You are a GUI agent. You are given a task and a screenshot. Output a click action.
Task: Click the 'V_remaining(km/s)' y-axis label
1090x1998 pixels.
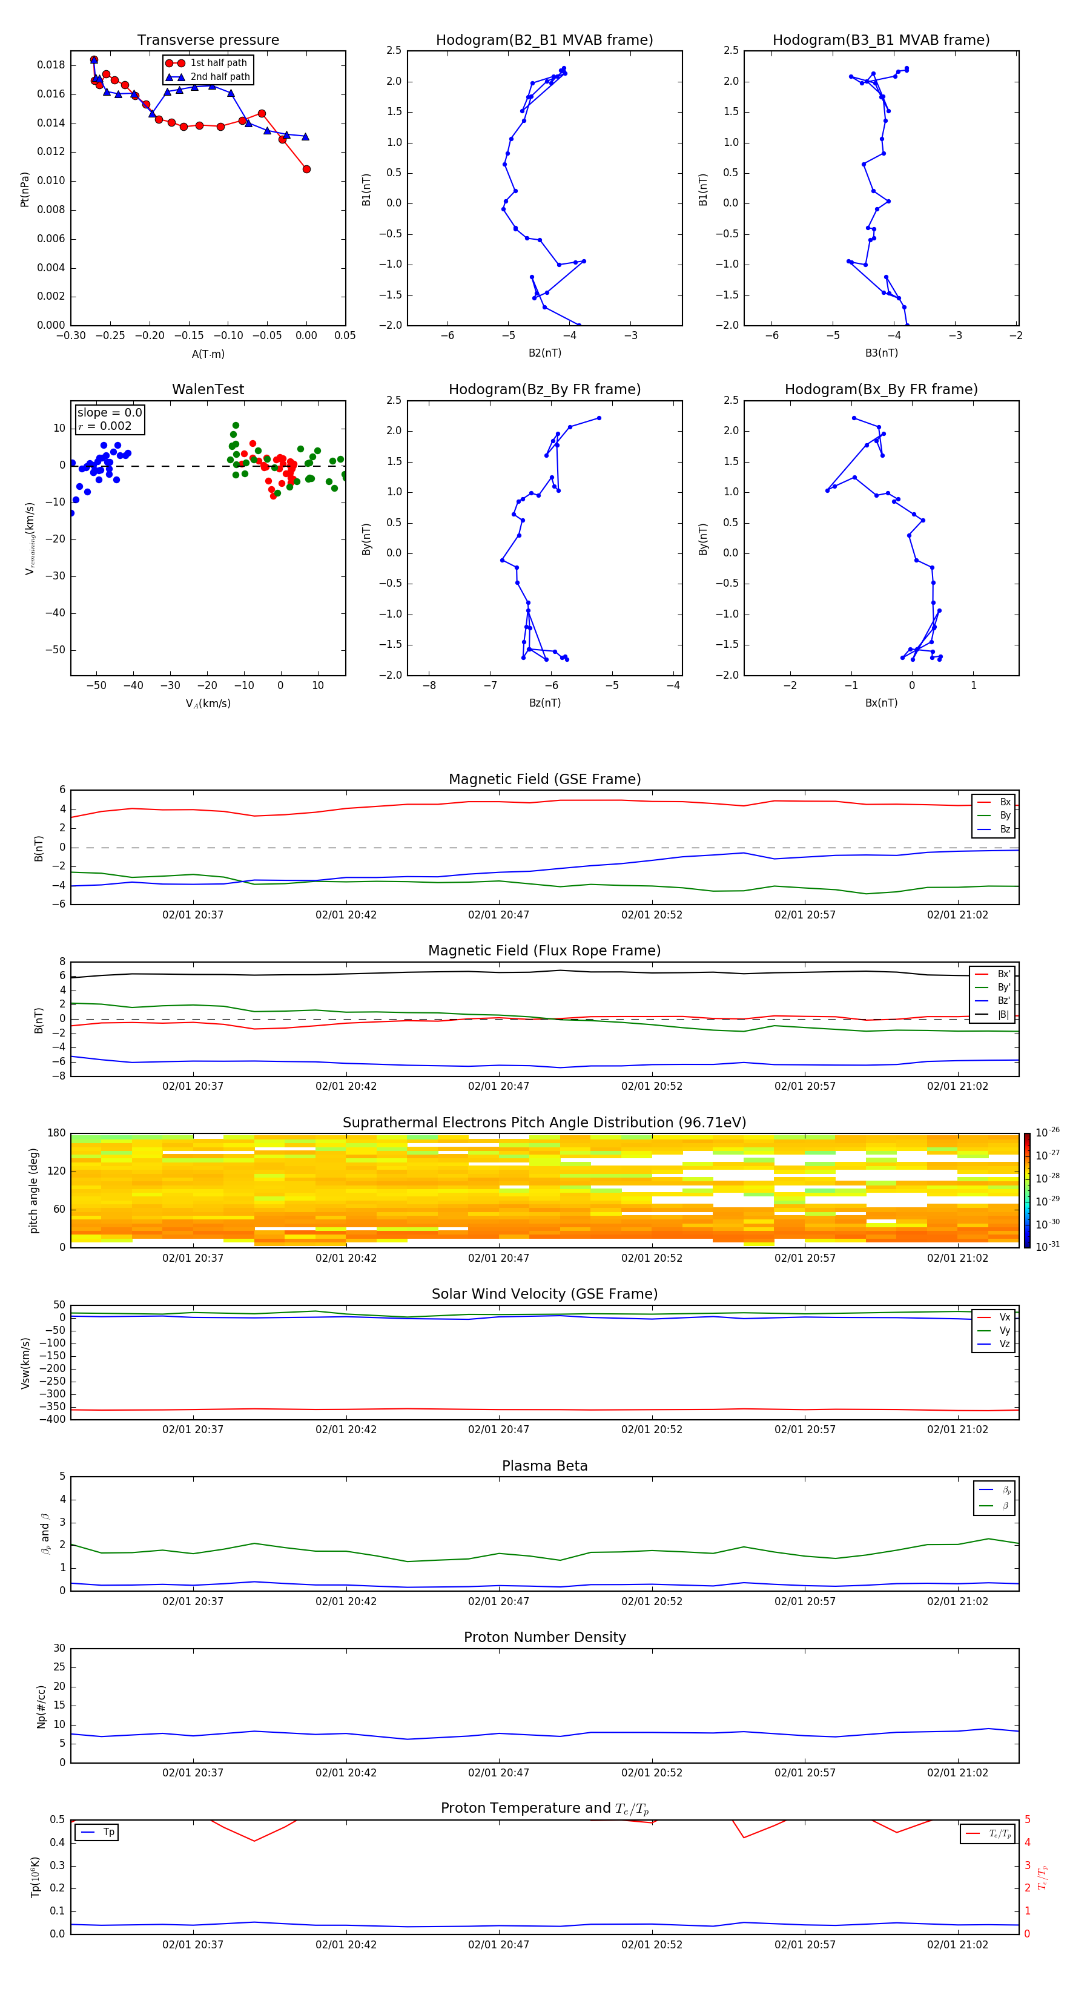click(30, 538)
